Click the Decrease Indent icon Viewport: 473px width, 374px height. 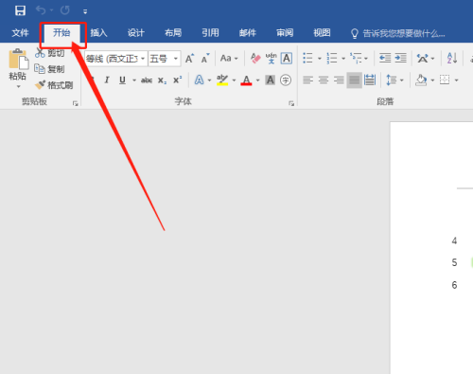[385, 59]
